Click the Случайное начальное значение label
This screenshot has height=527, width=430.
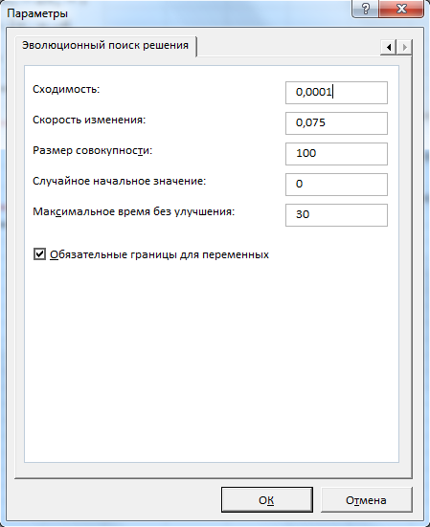119,181
